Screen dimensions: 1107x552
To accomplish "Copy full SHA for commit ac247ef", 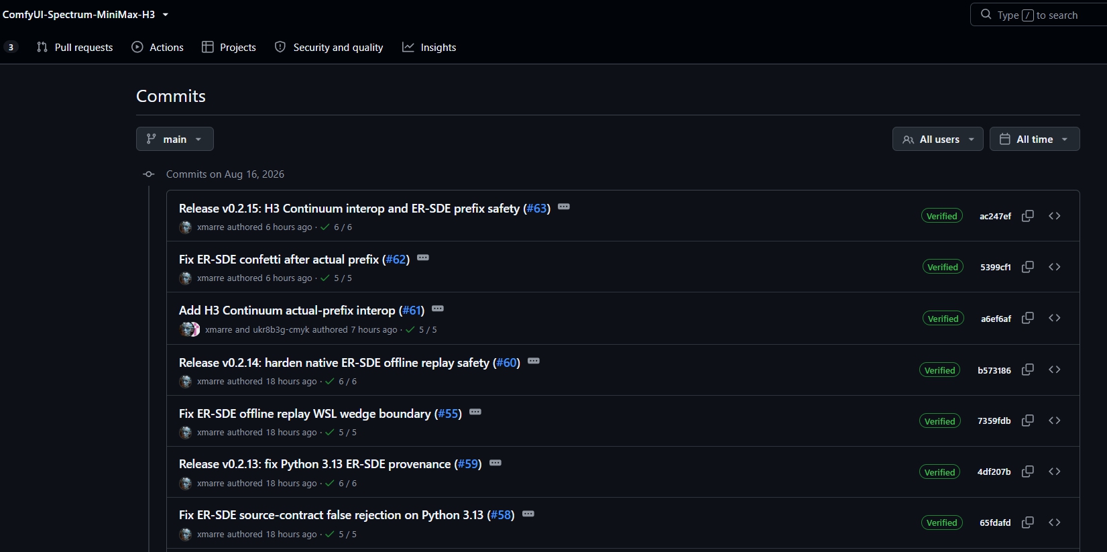I will click(1027, 216).
